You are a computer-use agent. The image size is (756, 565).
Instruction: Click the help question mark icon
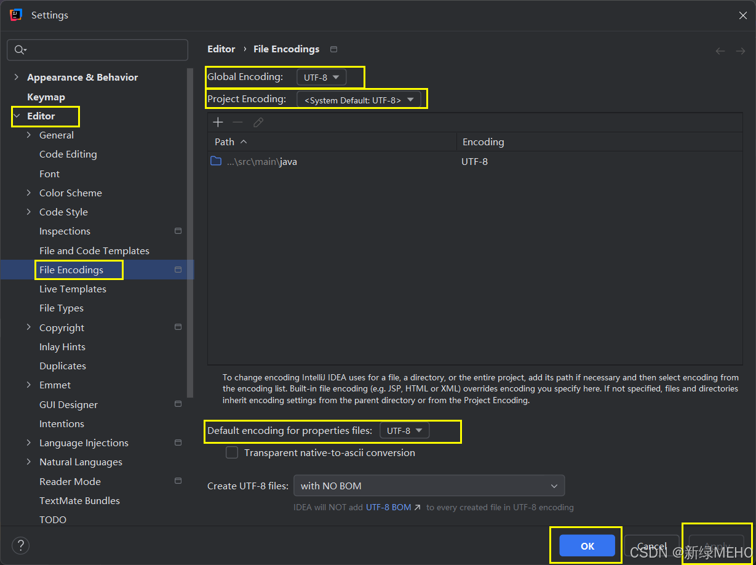point(20,545)
